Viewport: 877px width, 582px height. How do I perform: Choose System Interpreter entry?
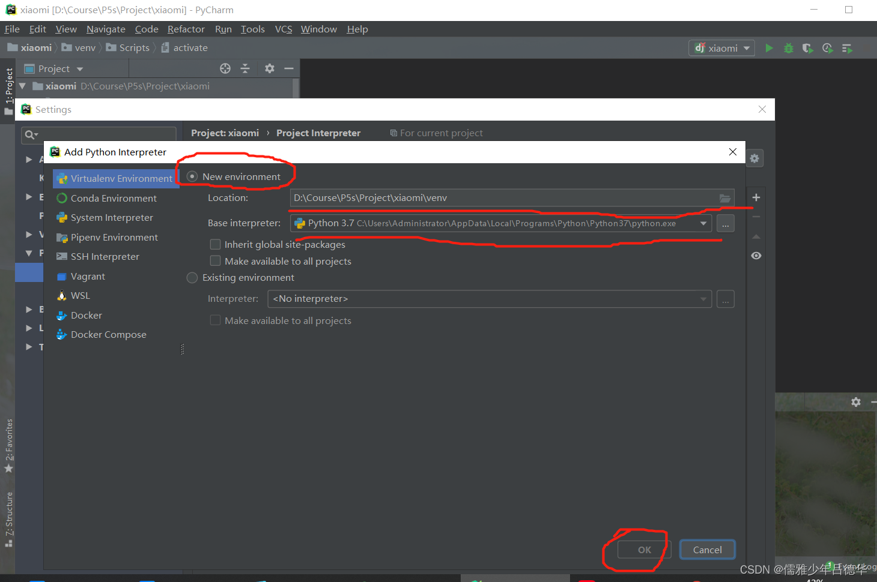105,217
